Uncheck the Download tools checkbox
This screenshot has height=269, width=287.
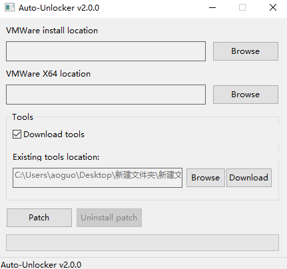(17, 134)
